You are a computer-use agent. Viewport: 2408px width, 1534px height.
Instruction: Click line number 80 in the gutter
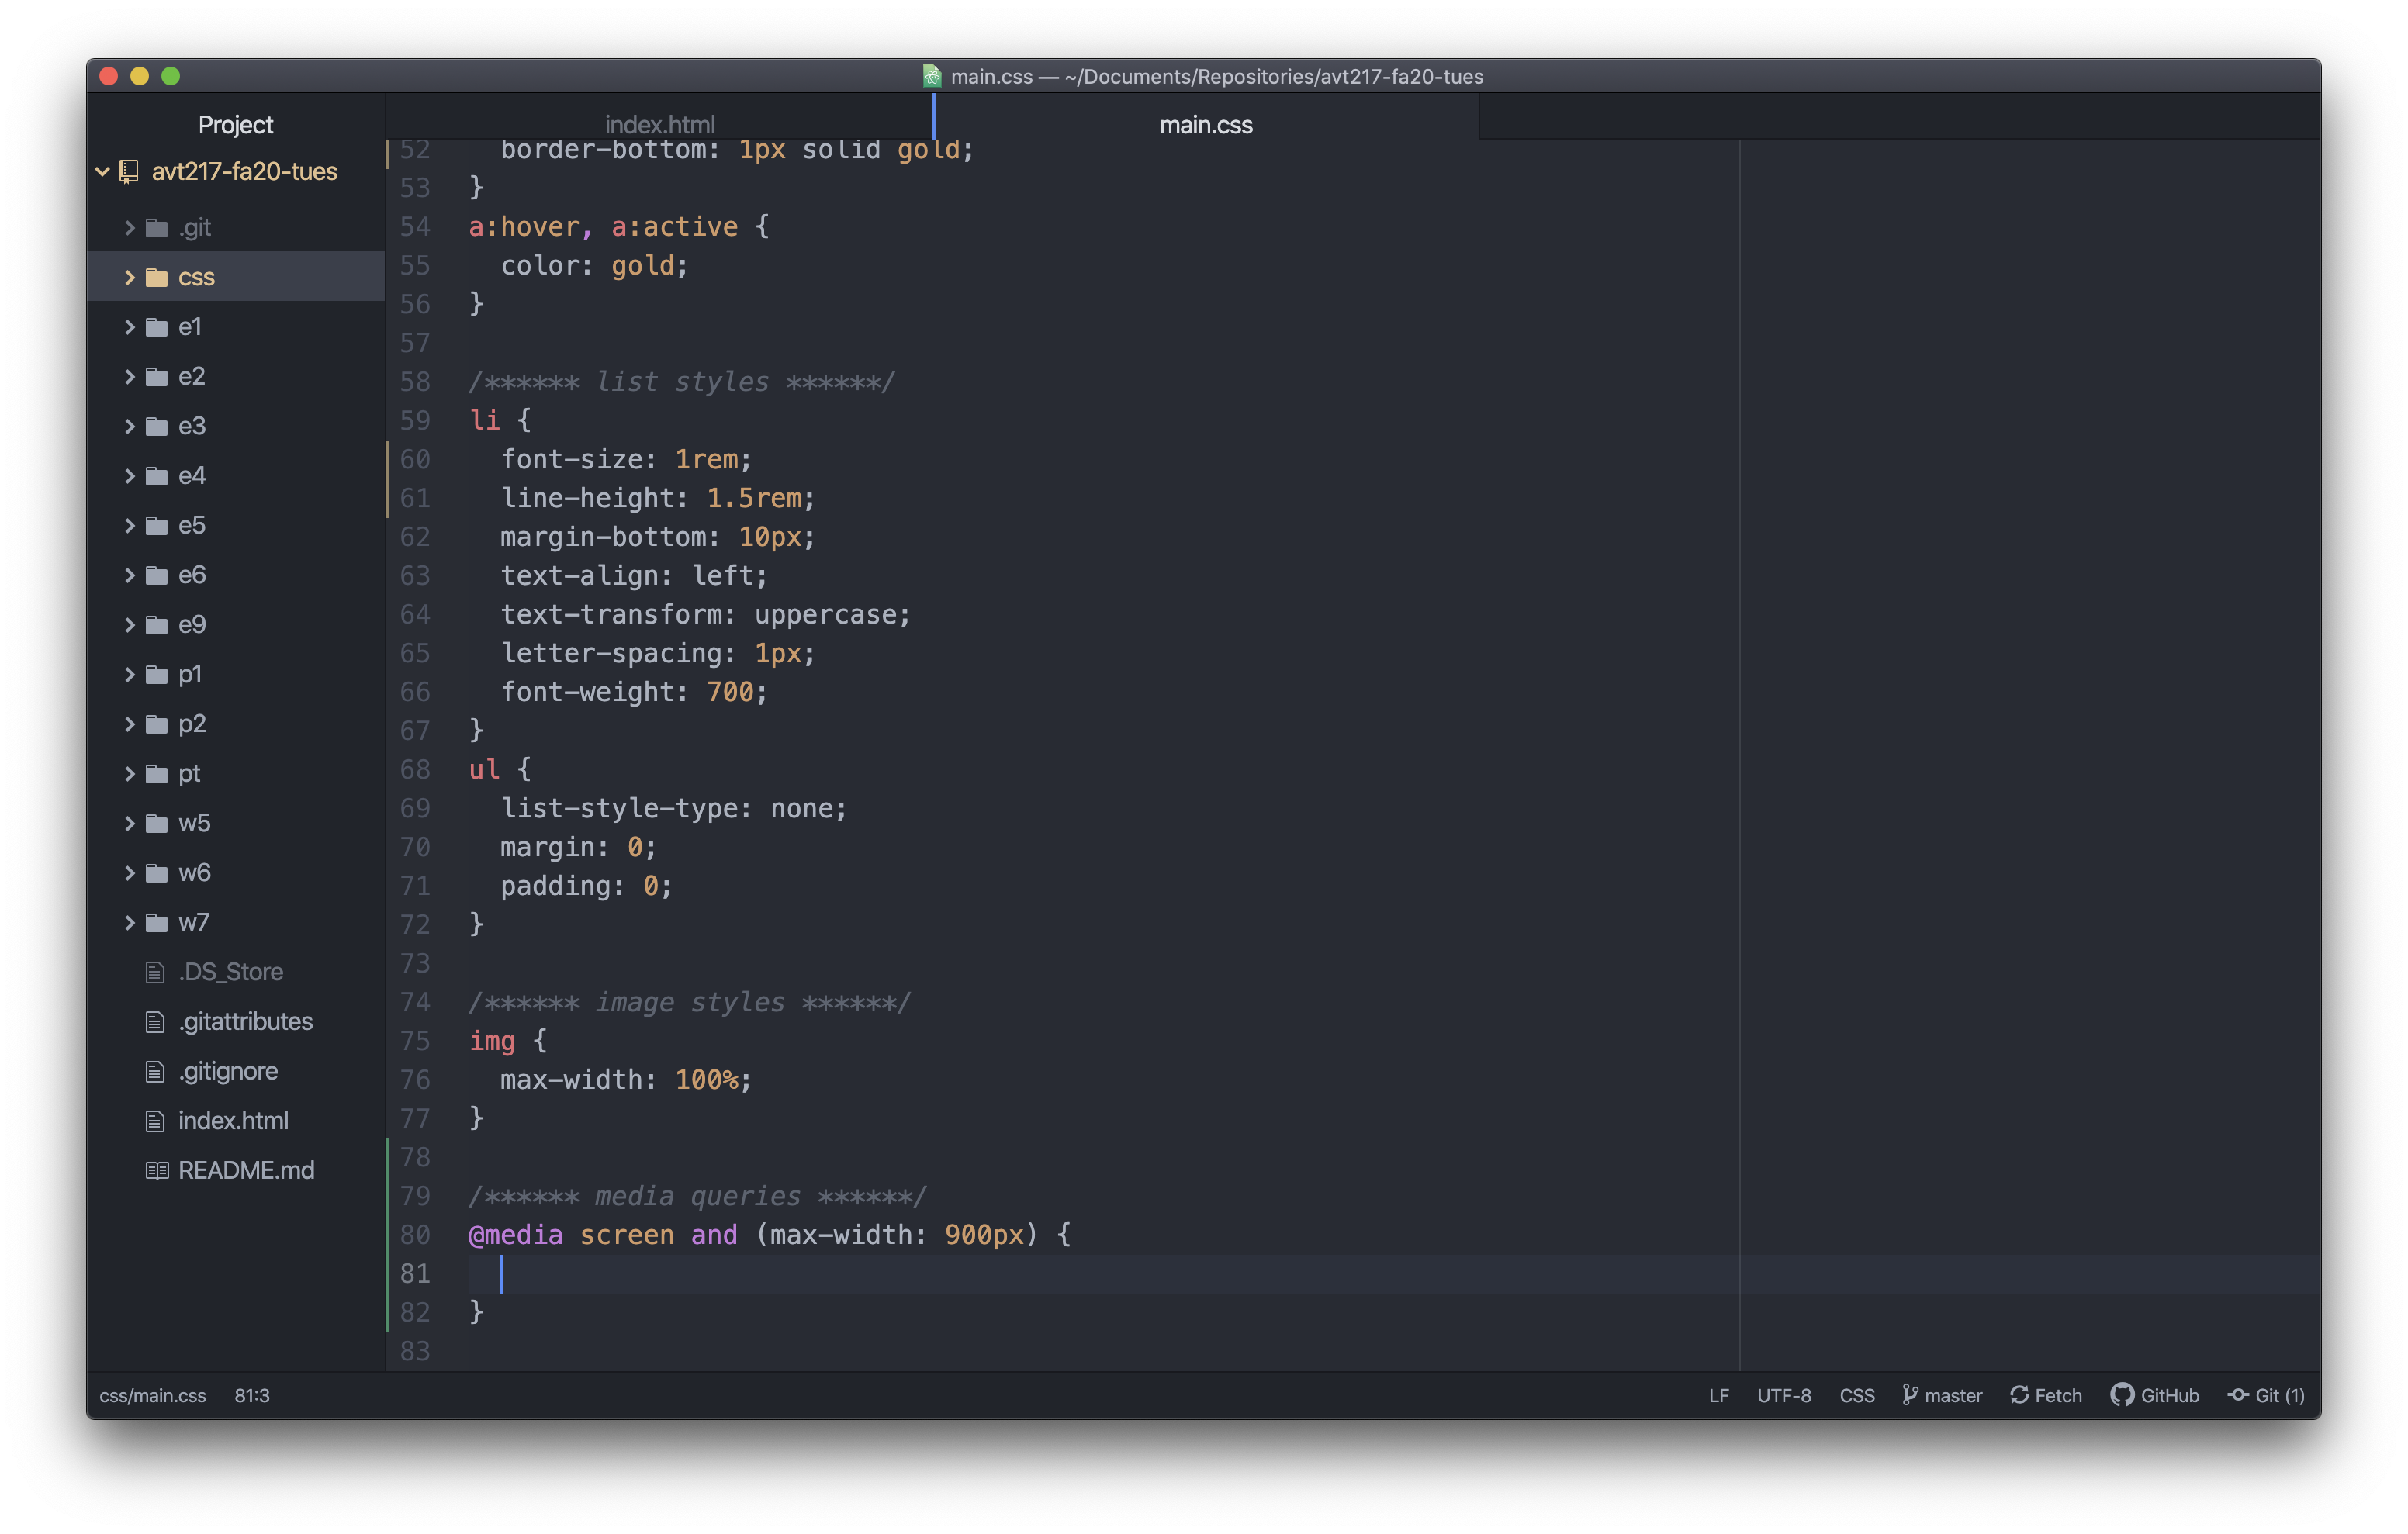pos(415,1235)
